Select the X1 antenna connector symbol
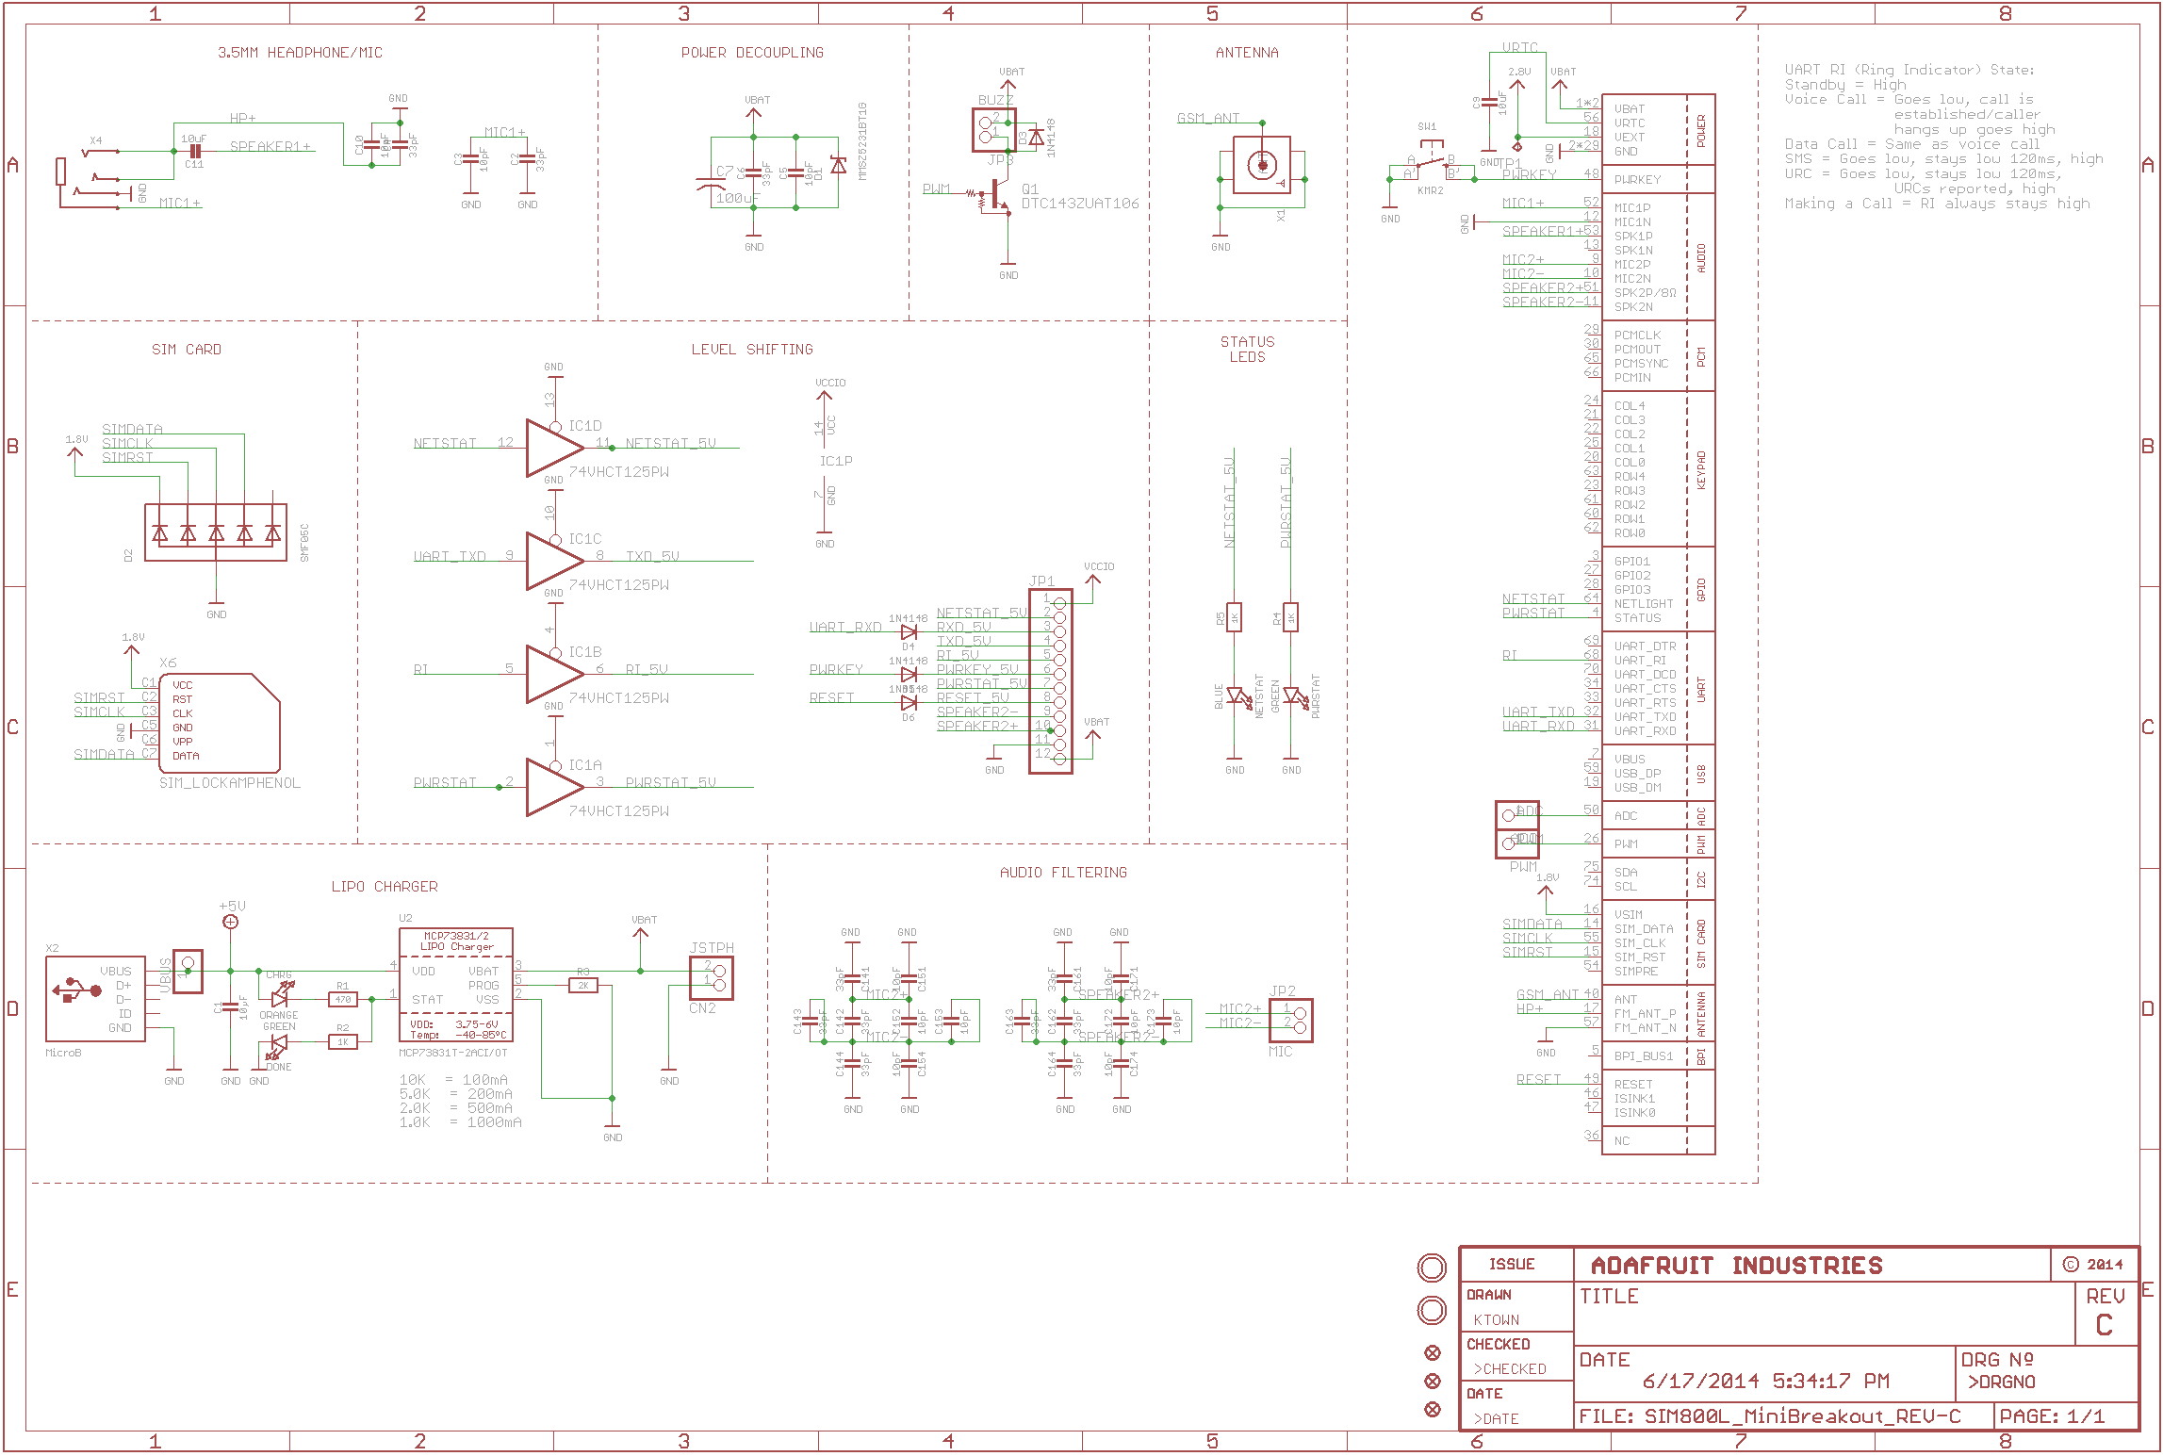This screenshot has height=1456, width=2163. click(1262, 165)
